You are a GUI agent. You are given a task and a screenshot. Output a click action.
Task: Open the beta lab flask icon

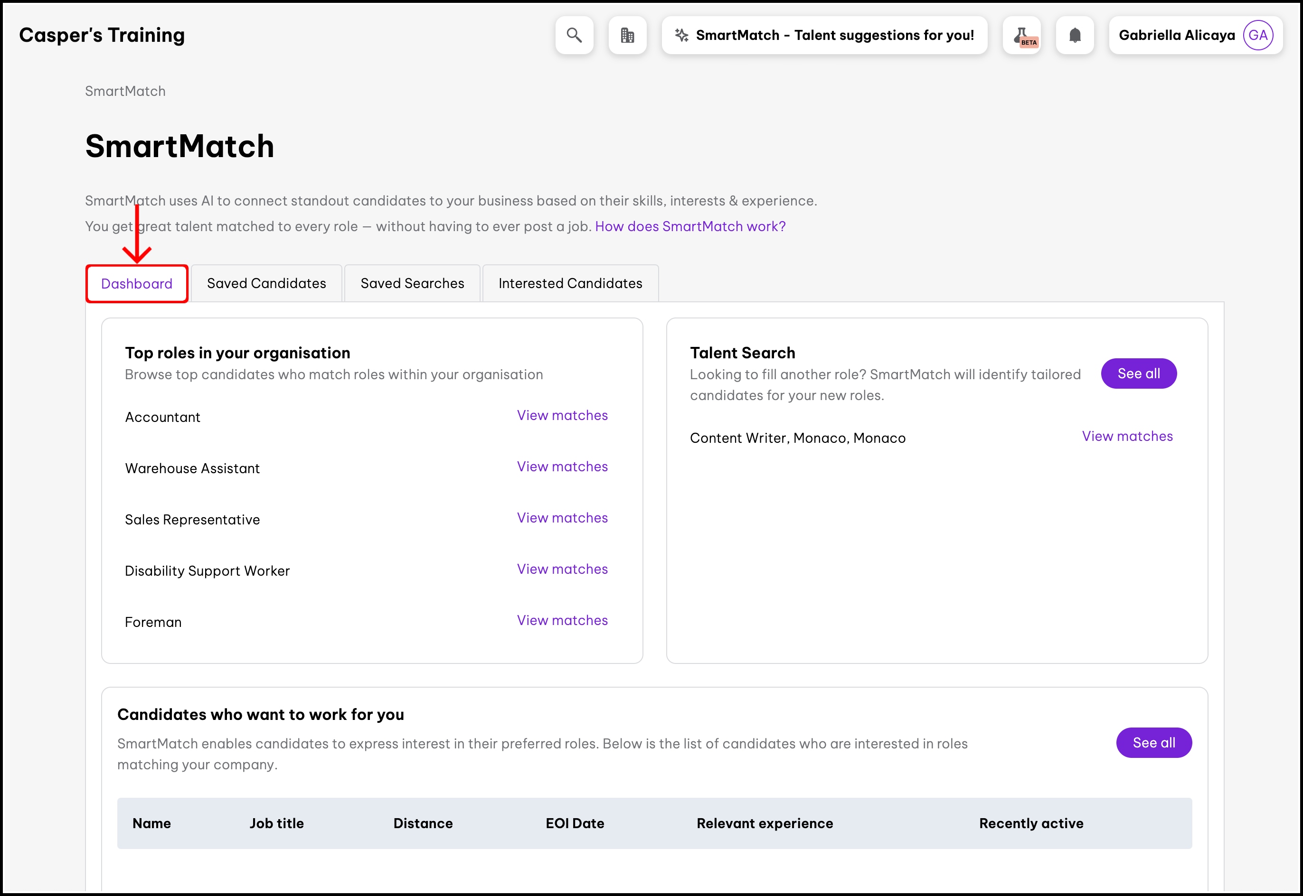coord(1021,36)
